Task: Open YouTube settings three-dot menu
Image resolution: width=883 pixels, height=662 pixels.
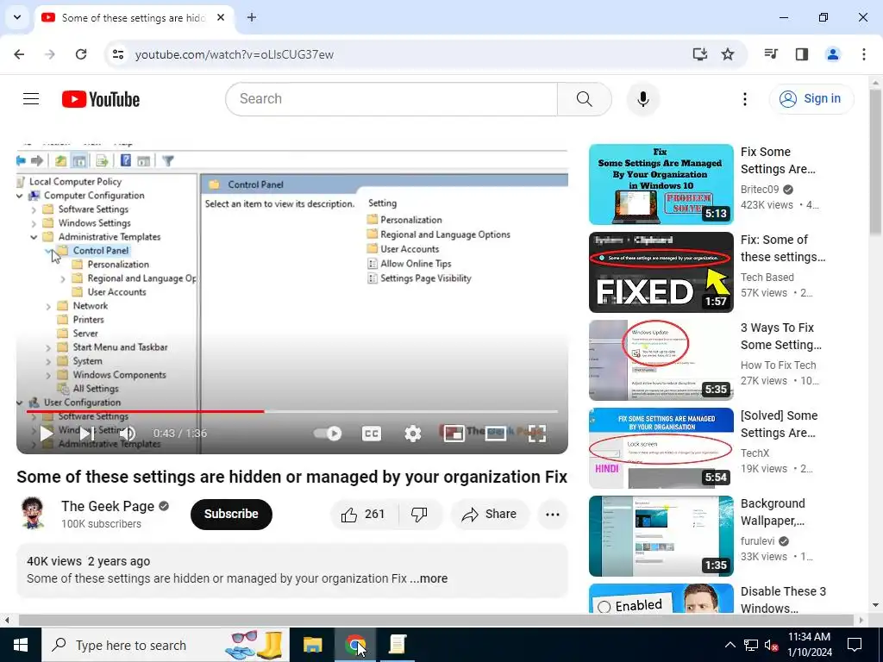Action: click(744, 99)
